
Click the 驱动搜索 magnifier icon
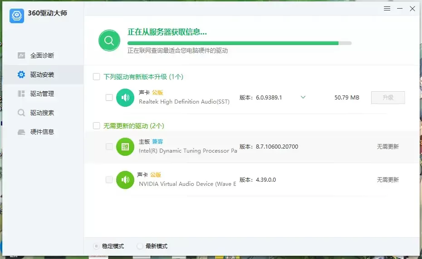(x=21, y=113)
